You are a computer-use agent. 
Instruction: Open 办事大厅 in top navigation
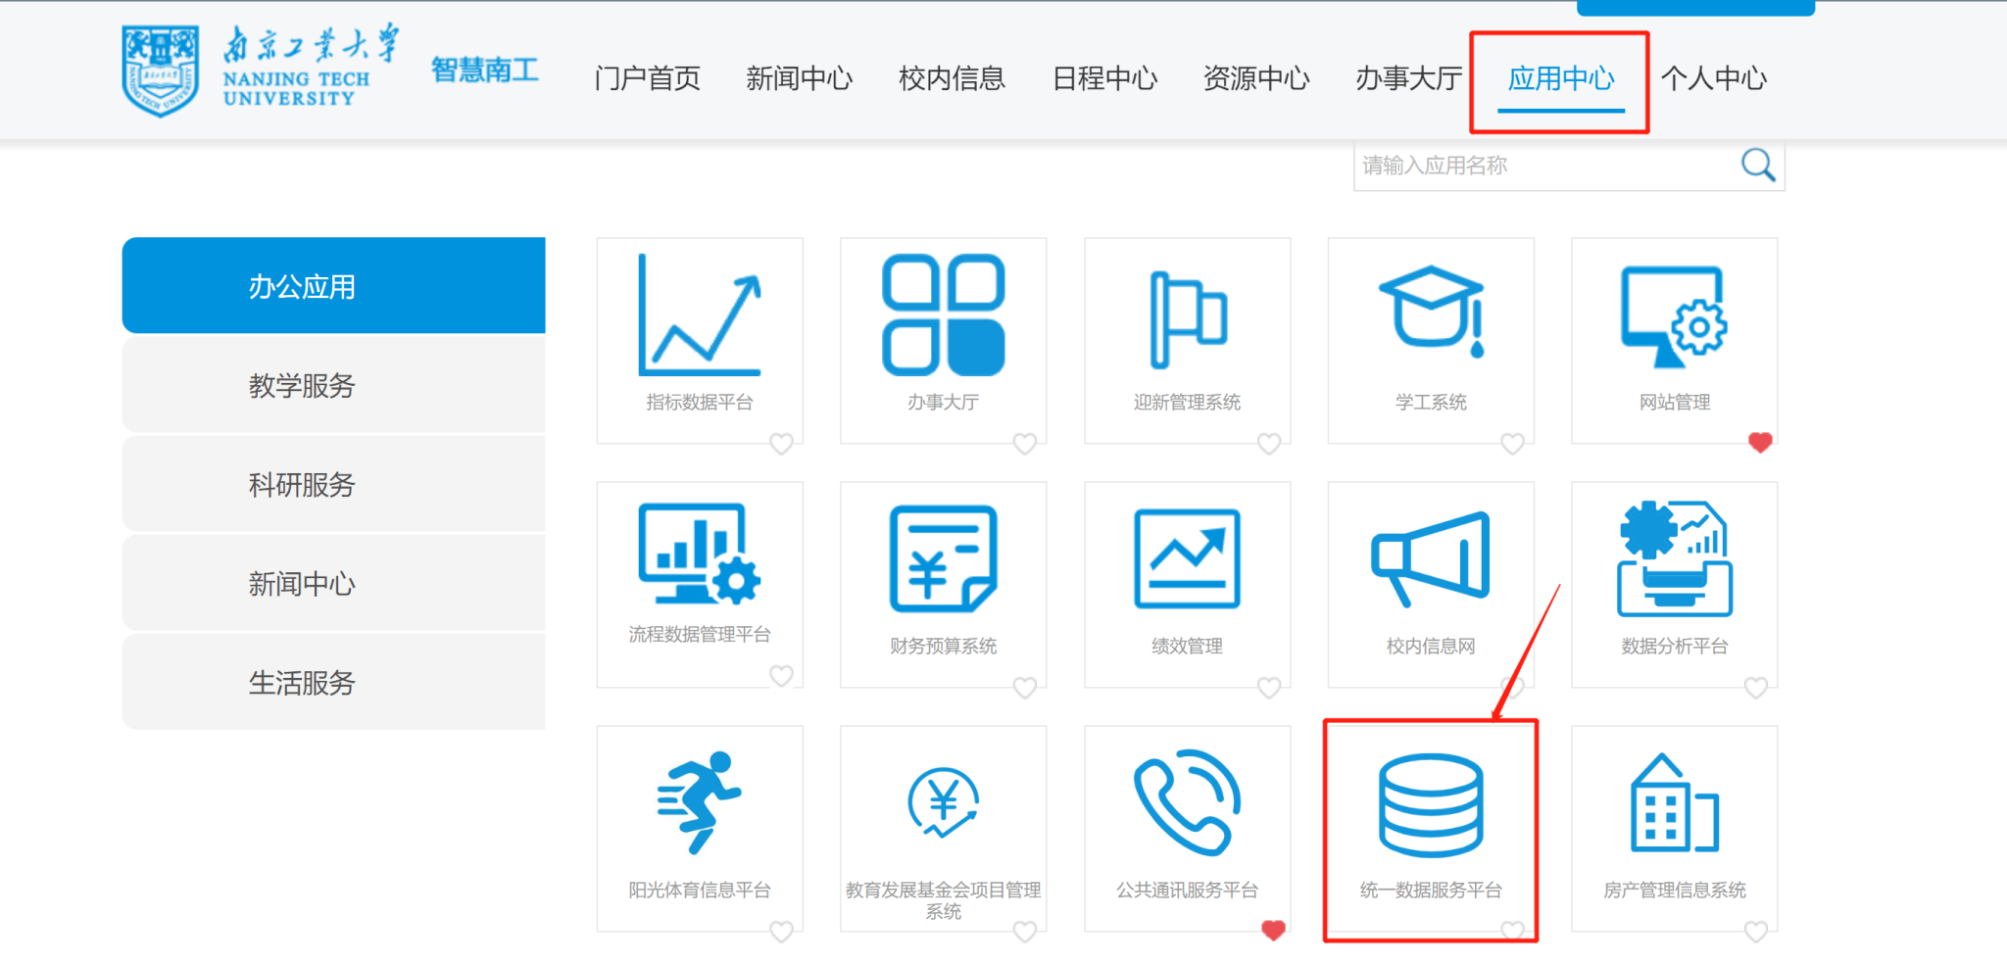[x=1409, y=78]
